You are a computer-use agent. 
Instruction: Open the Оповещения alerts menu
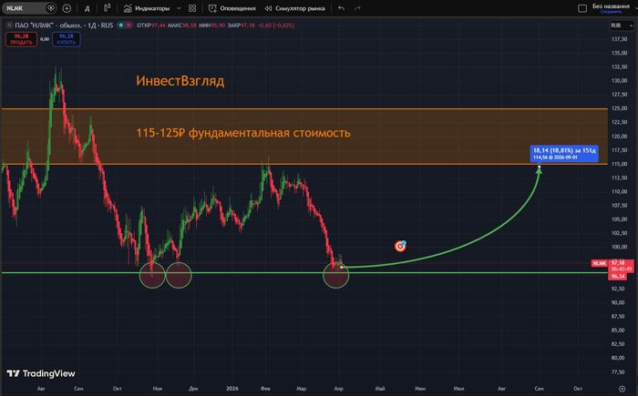click(x=231, y=8)
